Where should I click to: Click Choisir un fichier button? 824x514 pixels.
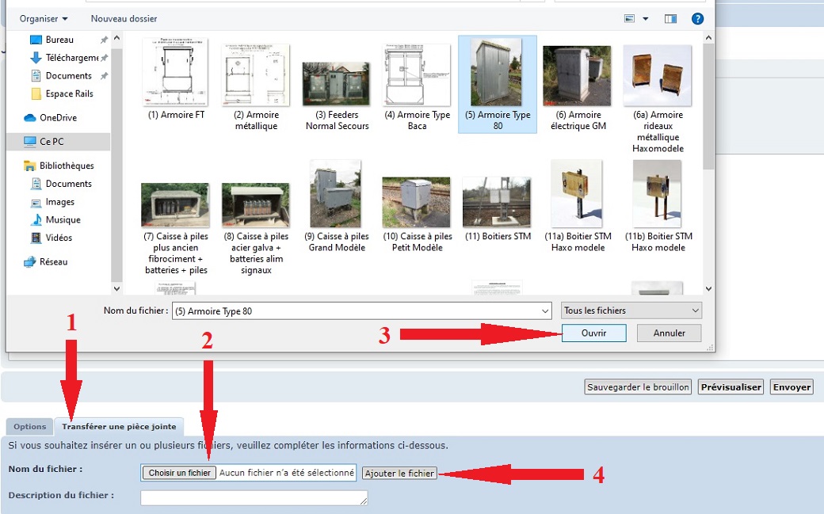click(179, 473)
